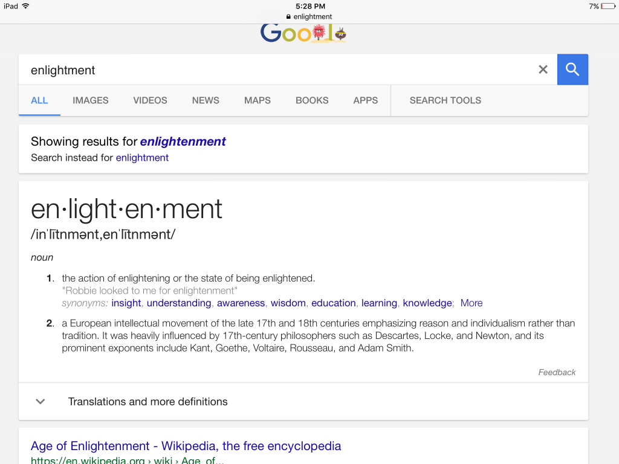
Task: Select the Books tab
Action: [312, 100]
